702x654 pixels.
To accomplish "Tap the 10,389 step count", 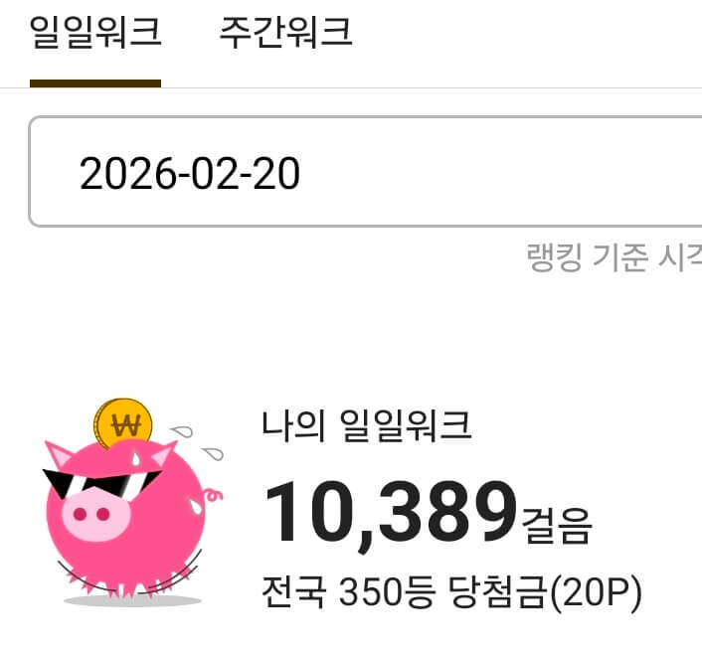I will pyautogui.click(x=391, y=514).
